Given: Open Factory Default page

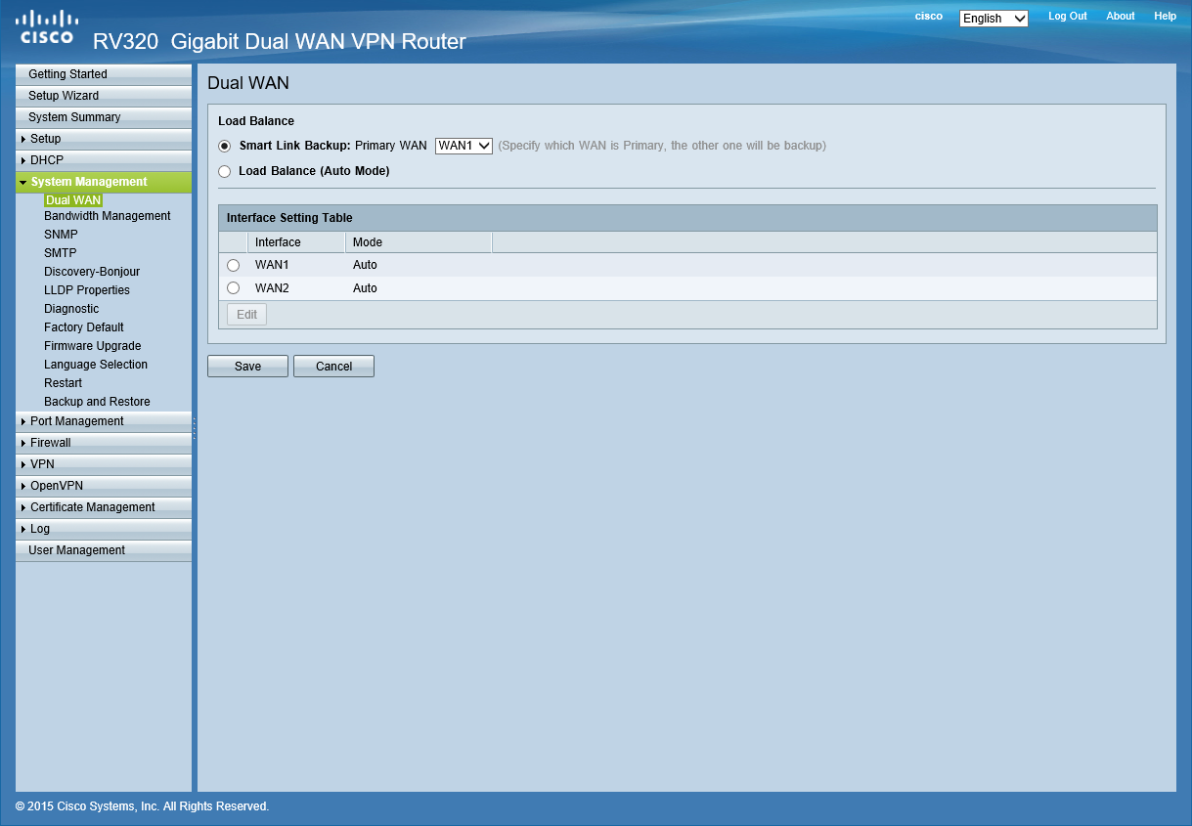Looking at the screenshot, I should (x=84, y=327).
